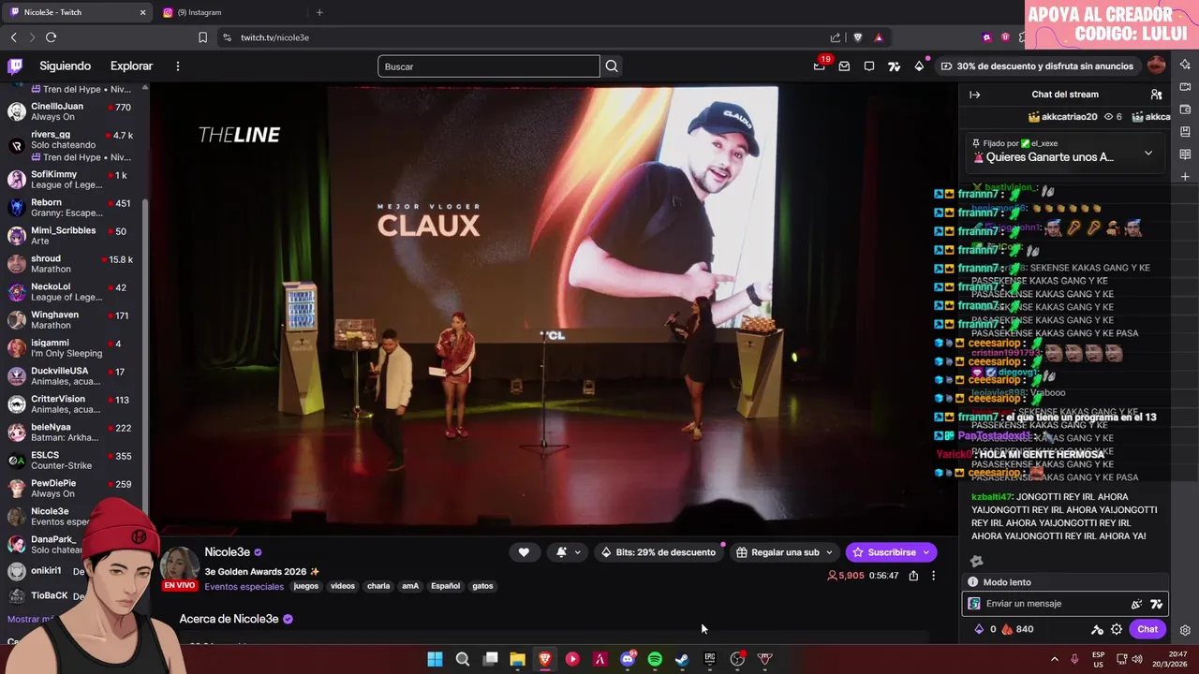Click the heart follow button

(x=524, y=552)
